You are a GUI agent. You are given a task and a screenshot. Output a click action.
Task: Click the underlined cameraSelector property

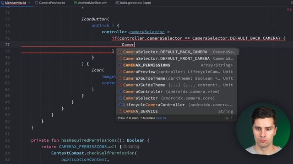[147, 32]
